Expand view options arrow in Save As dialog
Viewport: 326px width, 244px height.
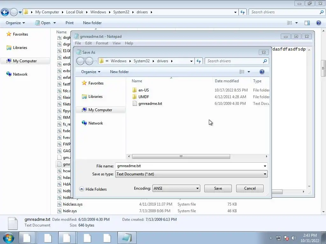249,72
